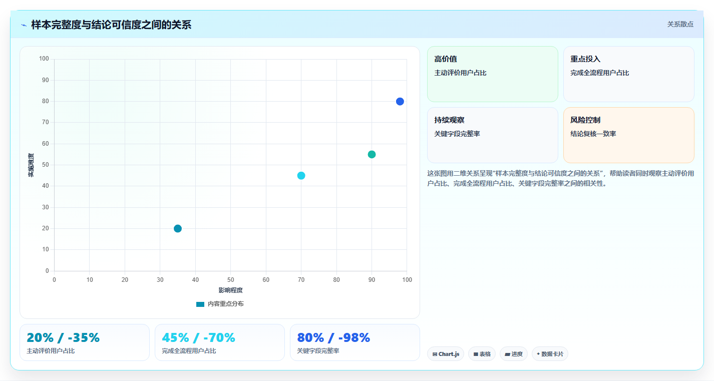Viewport: 714px width, 381px height.
Task: Click the 主动评价用户占比 label under 20% stat
Action: tap(51, 351)
